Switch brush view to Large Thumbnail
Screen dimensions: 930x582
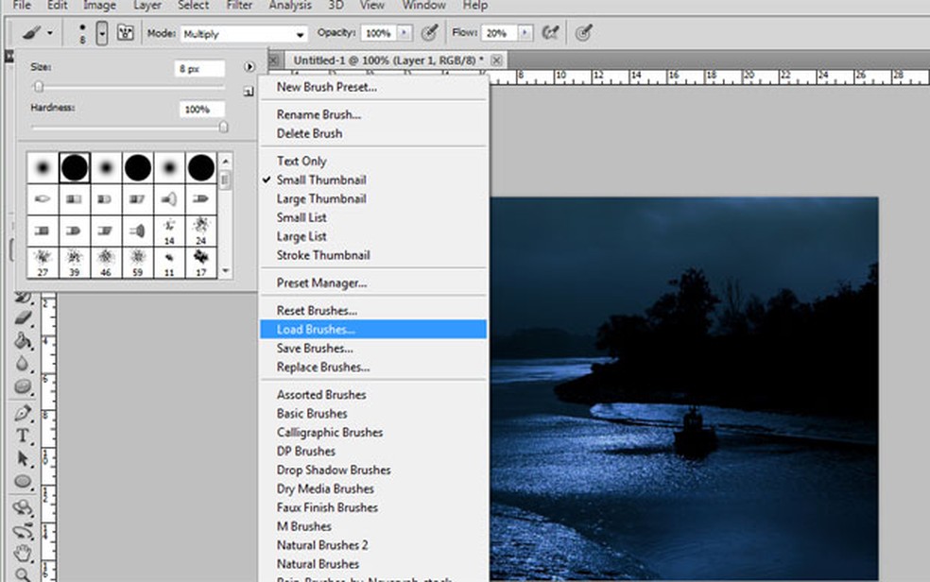[x=321, y=198]
